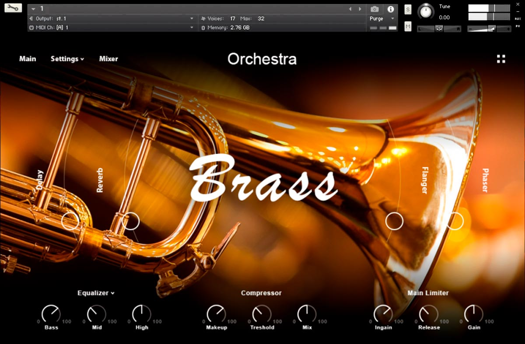Open the instrument info icon
The height and width of the screenshot is (344, 525).
point(391,9)
